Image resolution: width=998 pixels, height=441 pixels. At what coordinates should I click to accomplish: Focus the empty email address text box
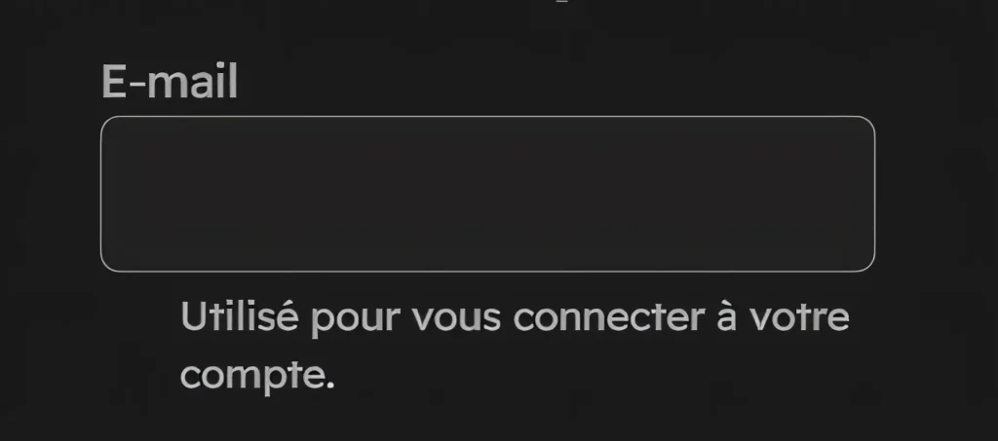[487, 194]
